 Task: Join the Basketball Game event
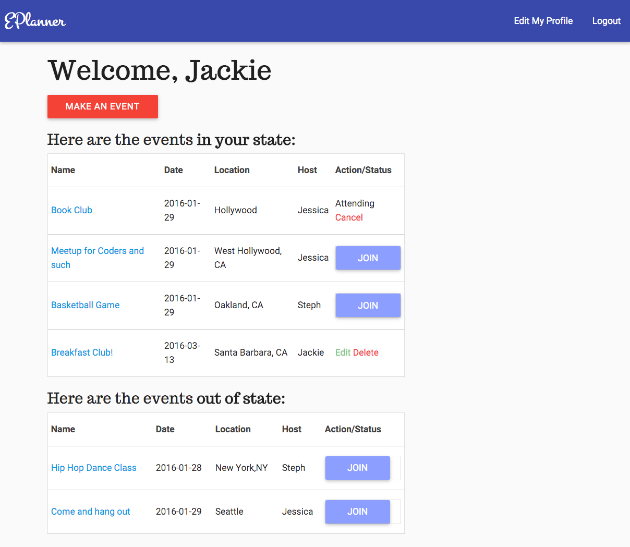[368, 306]
